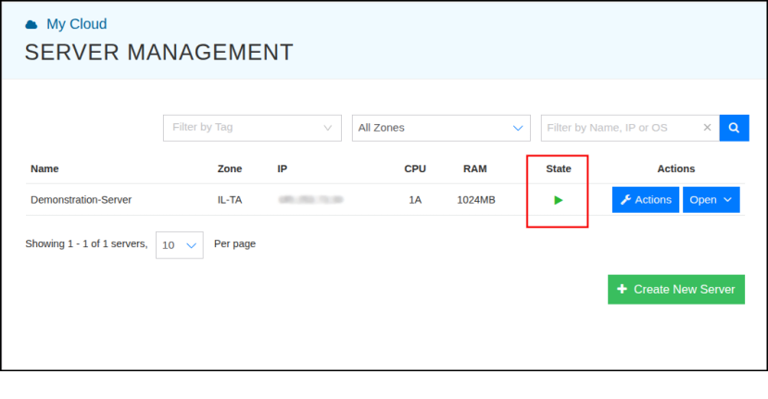Open the My Cloud breadcrumb link

[76, 25]
